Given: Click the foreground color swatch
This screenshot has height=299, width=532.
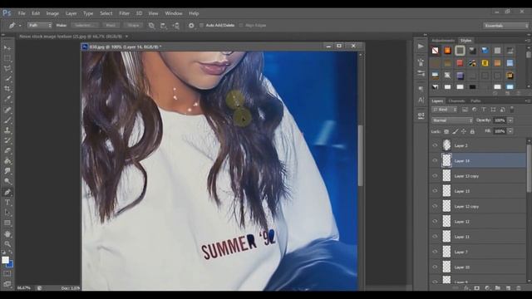Looking at the screenshot, I should tap(5, 260).
